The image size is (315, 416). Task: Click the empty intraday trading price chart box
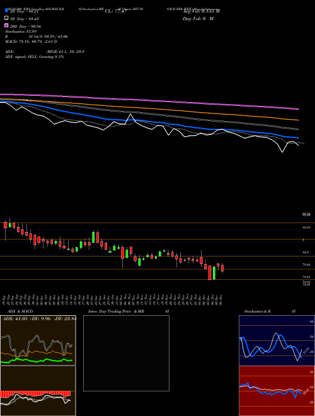click(126, 353)
